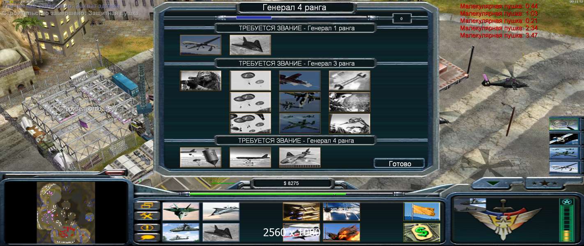Click heading ТРЕБУЕТСЯ ЗВАНИЕ - Генерал 3 ранга

(297, 64)
